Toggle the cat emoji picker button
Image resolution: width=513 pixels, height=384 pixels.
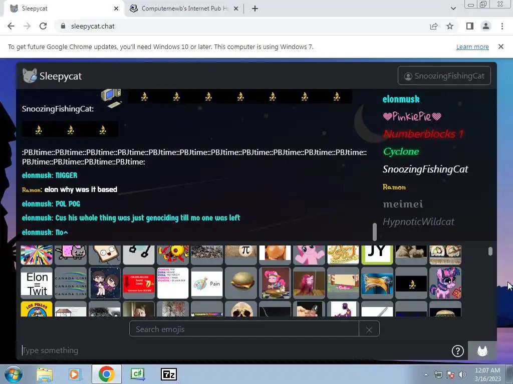(482, 350)
